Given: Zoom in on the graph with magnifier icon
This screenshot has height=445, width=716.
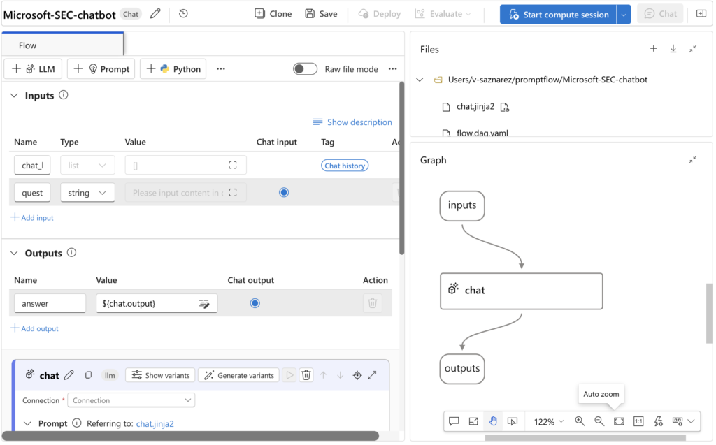Looking at the screenshot, I should [x=580, y=421].
